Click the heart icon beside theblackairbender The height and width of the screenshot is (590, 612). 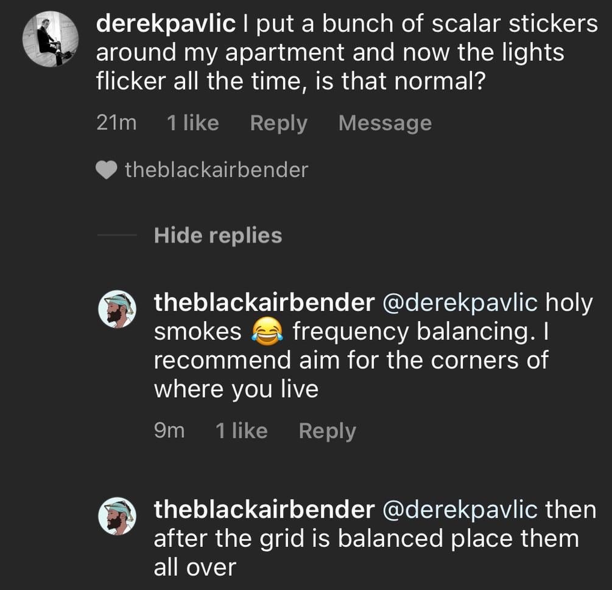(107, 170)
